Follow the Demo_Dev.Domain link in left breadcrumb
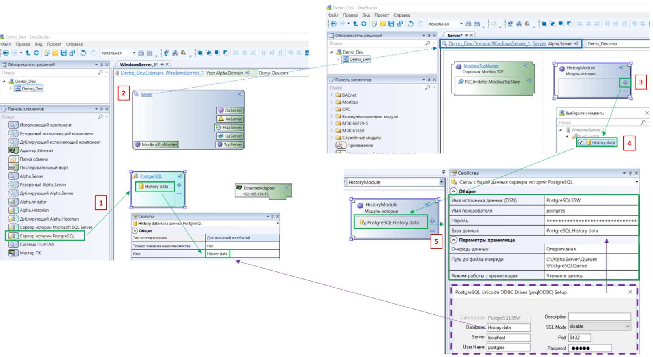This screenshot has width=653, height=357. coord(142,73)
